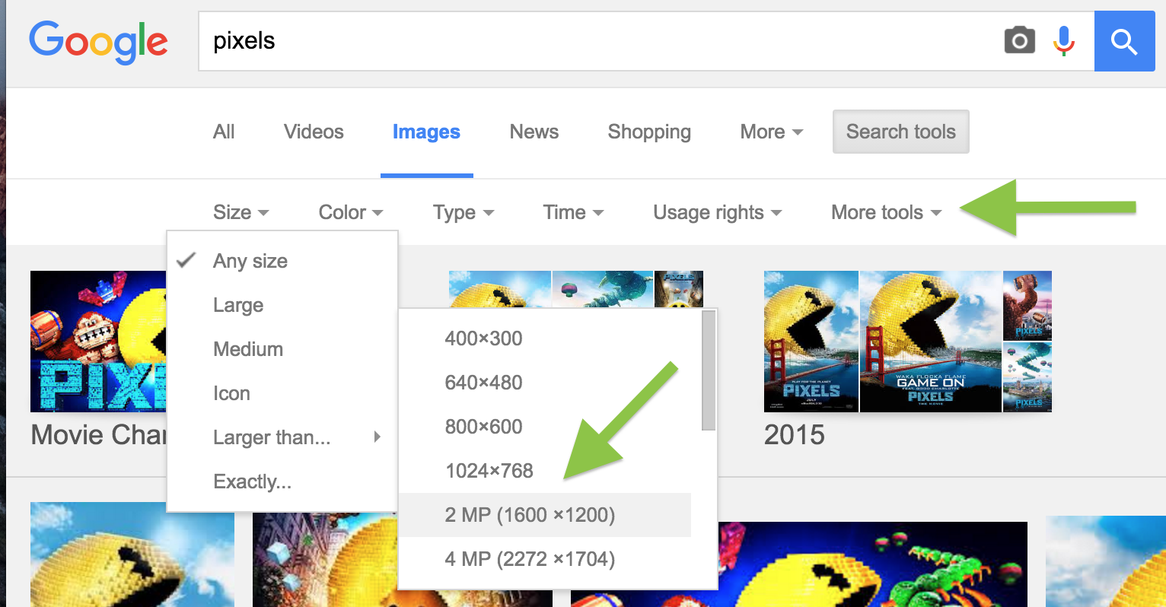
Task: Search by image using the camera icon
Action: point(1019,40)
